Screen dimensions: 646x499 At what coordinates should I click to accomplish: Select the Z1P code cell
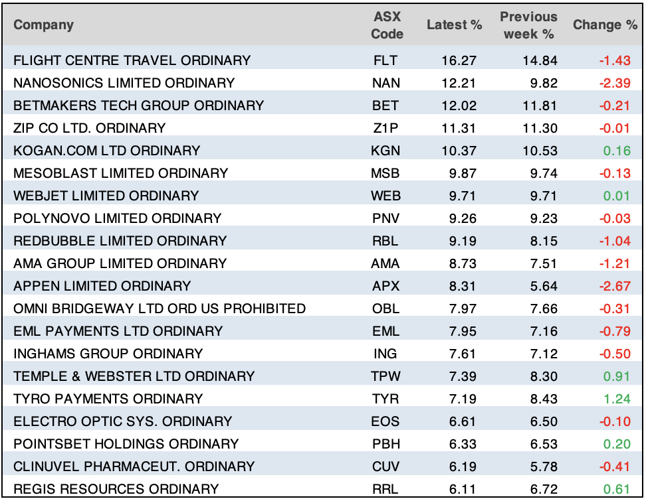click(385, 128)
